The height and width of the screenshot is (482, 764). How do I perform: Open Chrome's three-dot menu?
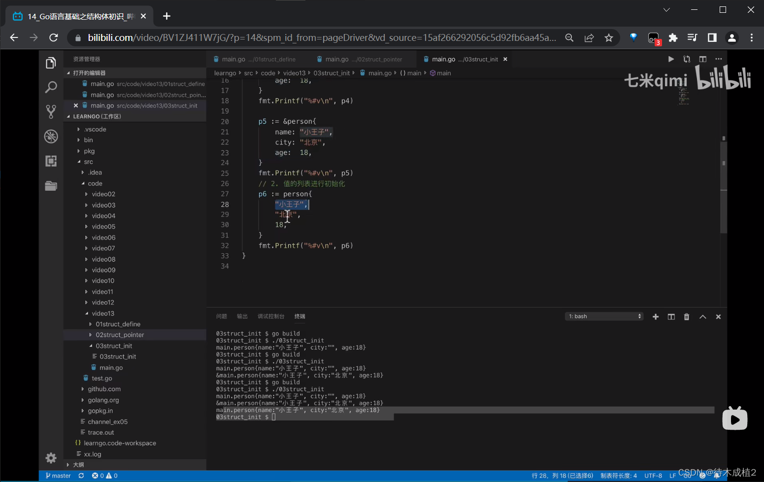(752, 38)
